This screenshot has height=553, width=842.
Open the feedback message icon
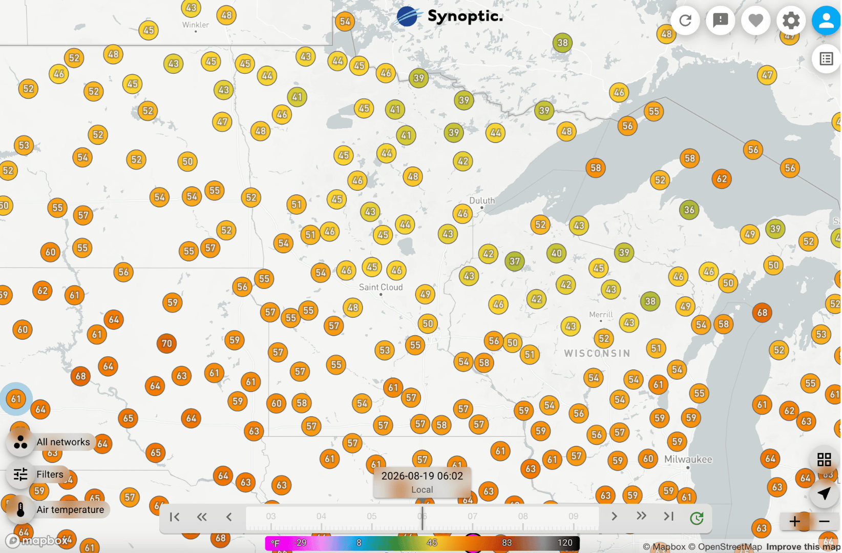tap(721, 21)
